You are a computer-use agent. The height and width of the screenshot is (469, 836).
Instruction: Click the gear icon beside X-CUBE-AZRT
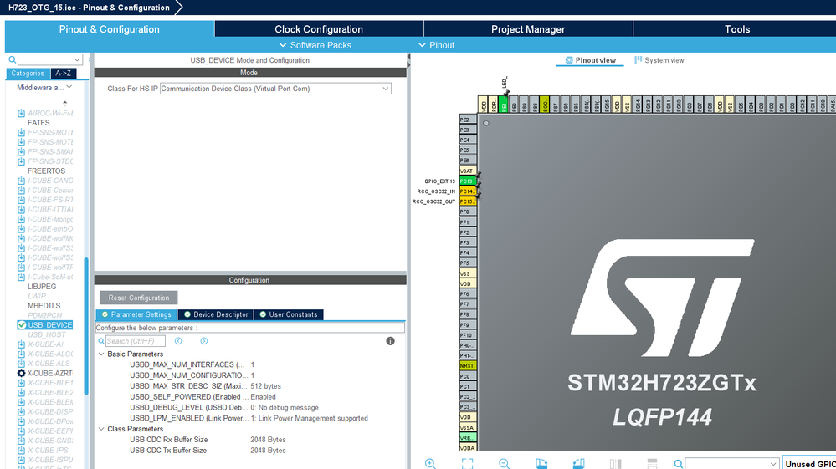(x=21, y=373)
